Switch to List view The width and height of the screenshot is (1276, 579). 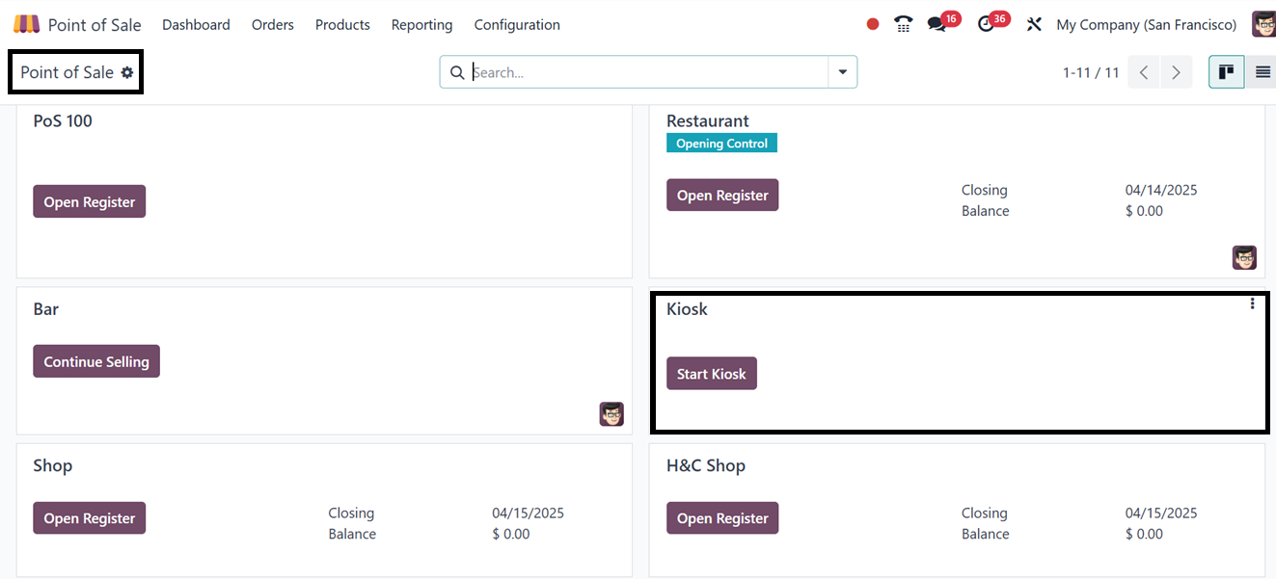pyautogui.click(x=1262, y=72)
